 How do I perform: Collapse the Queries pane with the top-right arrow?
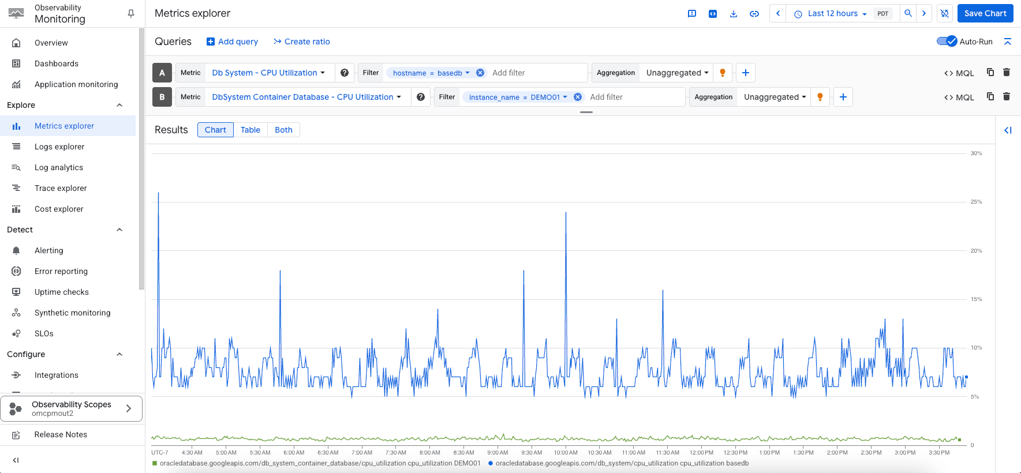(x=1008, y=42)
